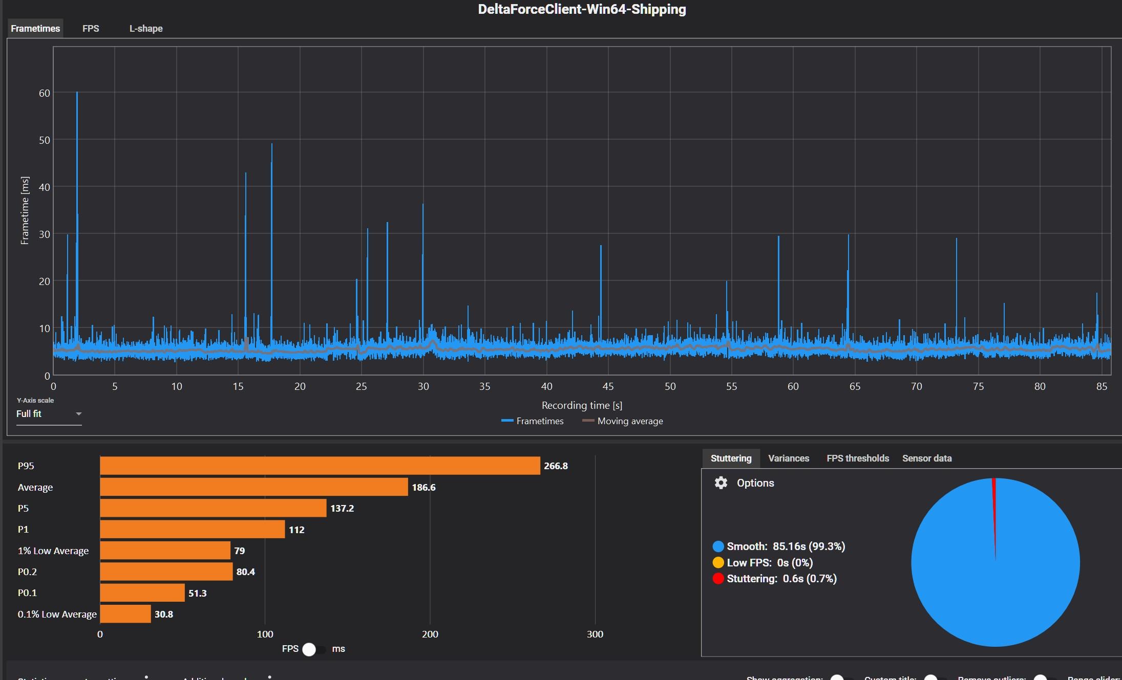This screenshot has height=680, width=1122.
Task: Open the Y-Axis scale Full fit dropdown
Action: pos(49,414)
